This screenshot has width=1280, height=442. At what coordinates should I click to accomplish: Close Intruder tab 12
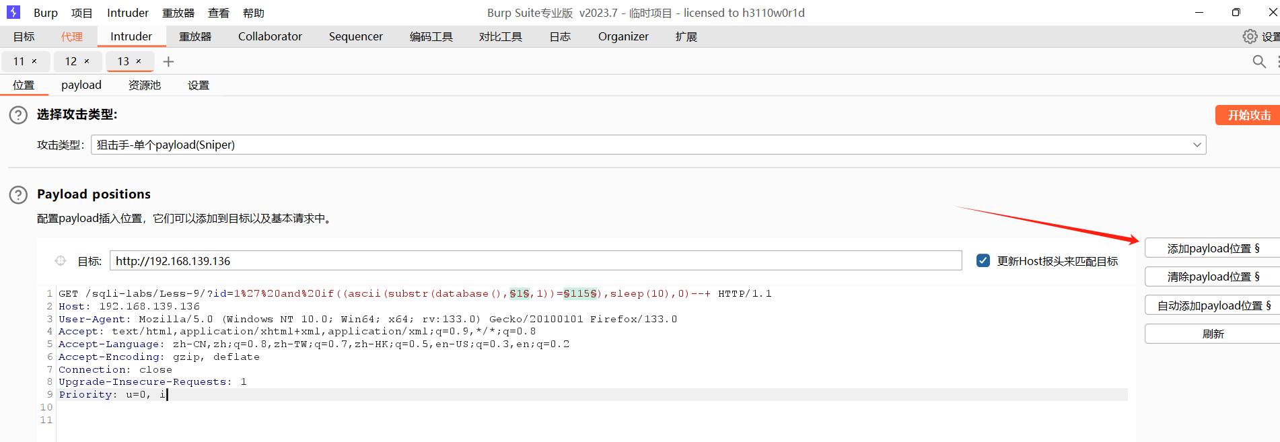point(87,61)
